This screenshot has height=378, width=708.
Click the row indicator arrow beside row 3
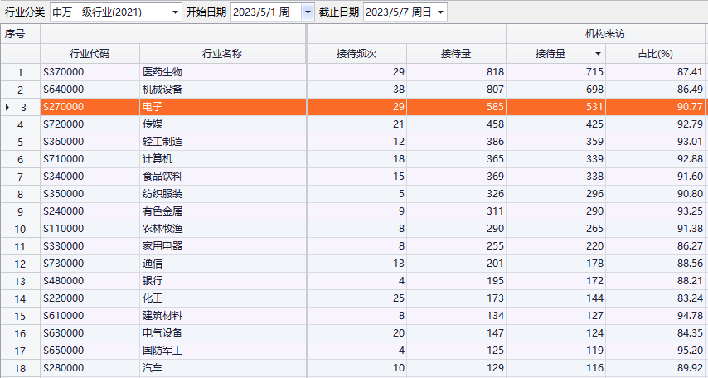click(8, 107)
